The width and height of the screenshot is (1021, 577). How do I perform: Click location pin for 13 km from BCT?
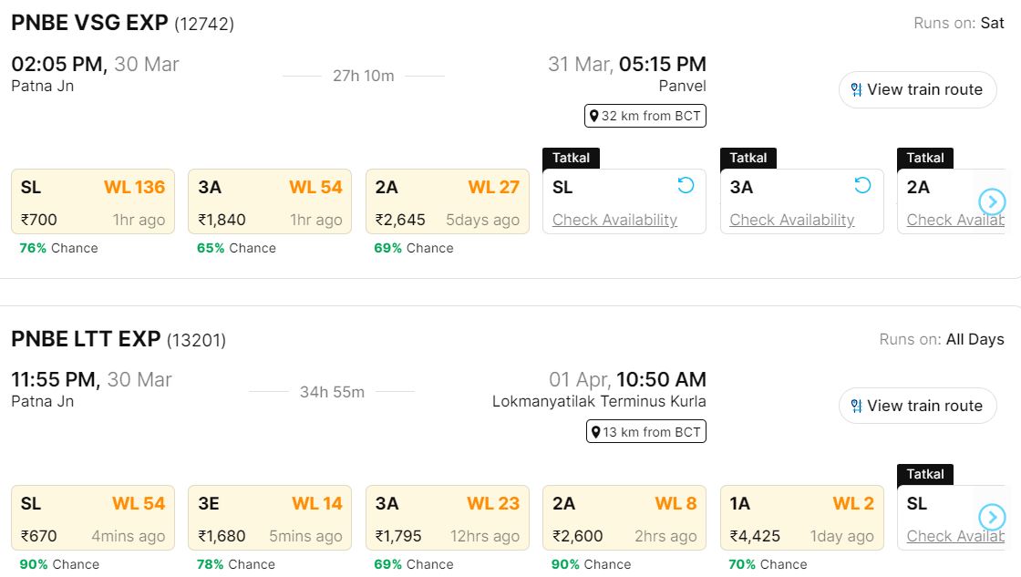coord(595,432)
